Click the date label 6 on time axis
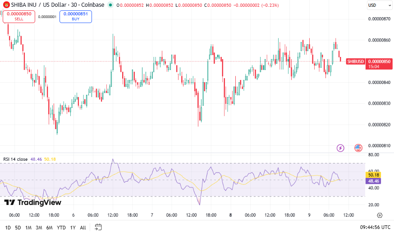This screenshot has height=233, width=394. (73, 215)
